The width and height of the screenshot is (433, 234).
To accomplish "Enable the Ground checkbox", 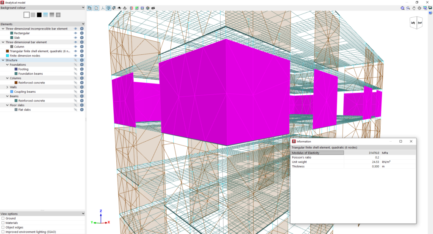I will coord(3,218).
